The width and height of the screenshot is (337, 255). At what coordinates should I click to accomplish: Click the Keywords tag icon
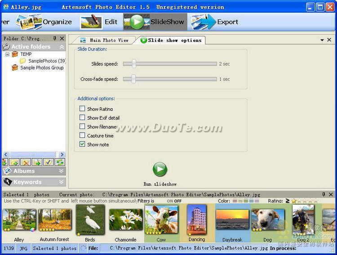(x=8, y=182)
